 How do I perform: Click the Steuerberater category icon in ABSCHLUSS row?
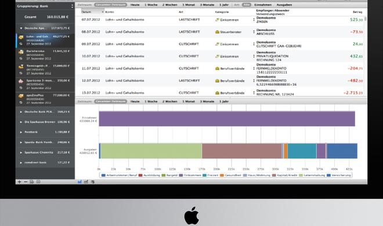[x=217, y=32]
